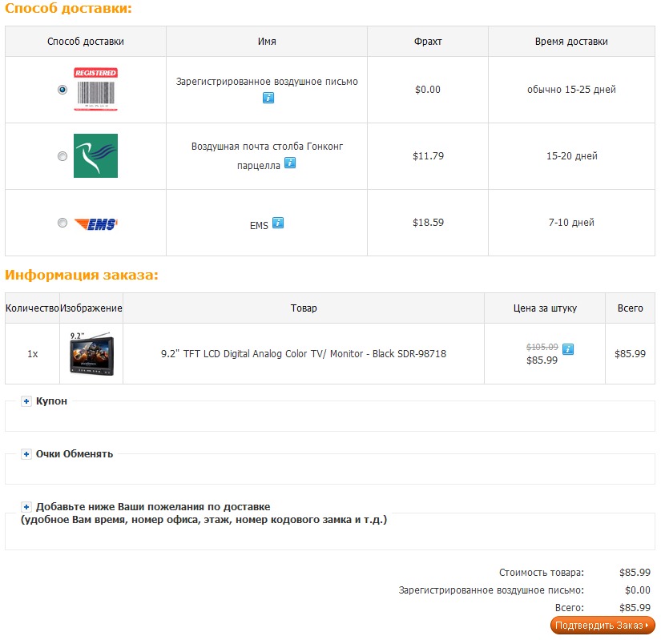
Task: Click the Время доставки column header
Action: click(571, 42)
